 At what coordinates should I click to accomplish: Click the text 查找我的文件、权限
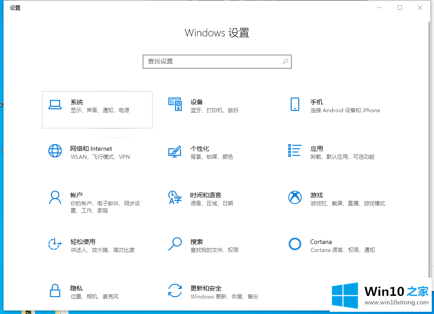215,250
